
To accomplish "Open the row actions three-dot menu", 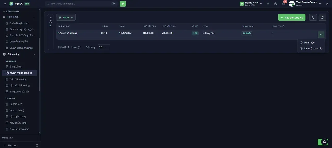I will (x=321, y=34).
